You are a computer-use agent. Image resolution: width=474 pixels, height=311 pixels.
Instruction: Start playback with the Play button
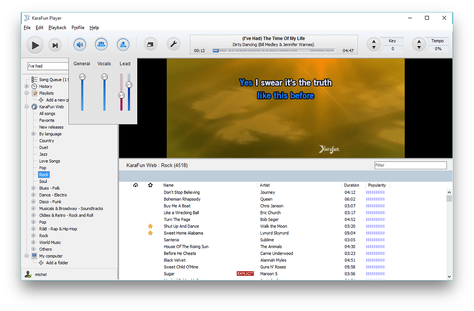click(34, 45)
